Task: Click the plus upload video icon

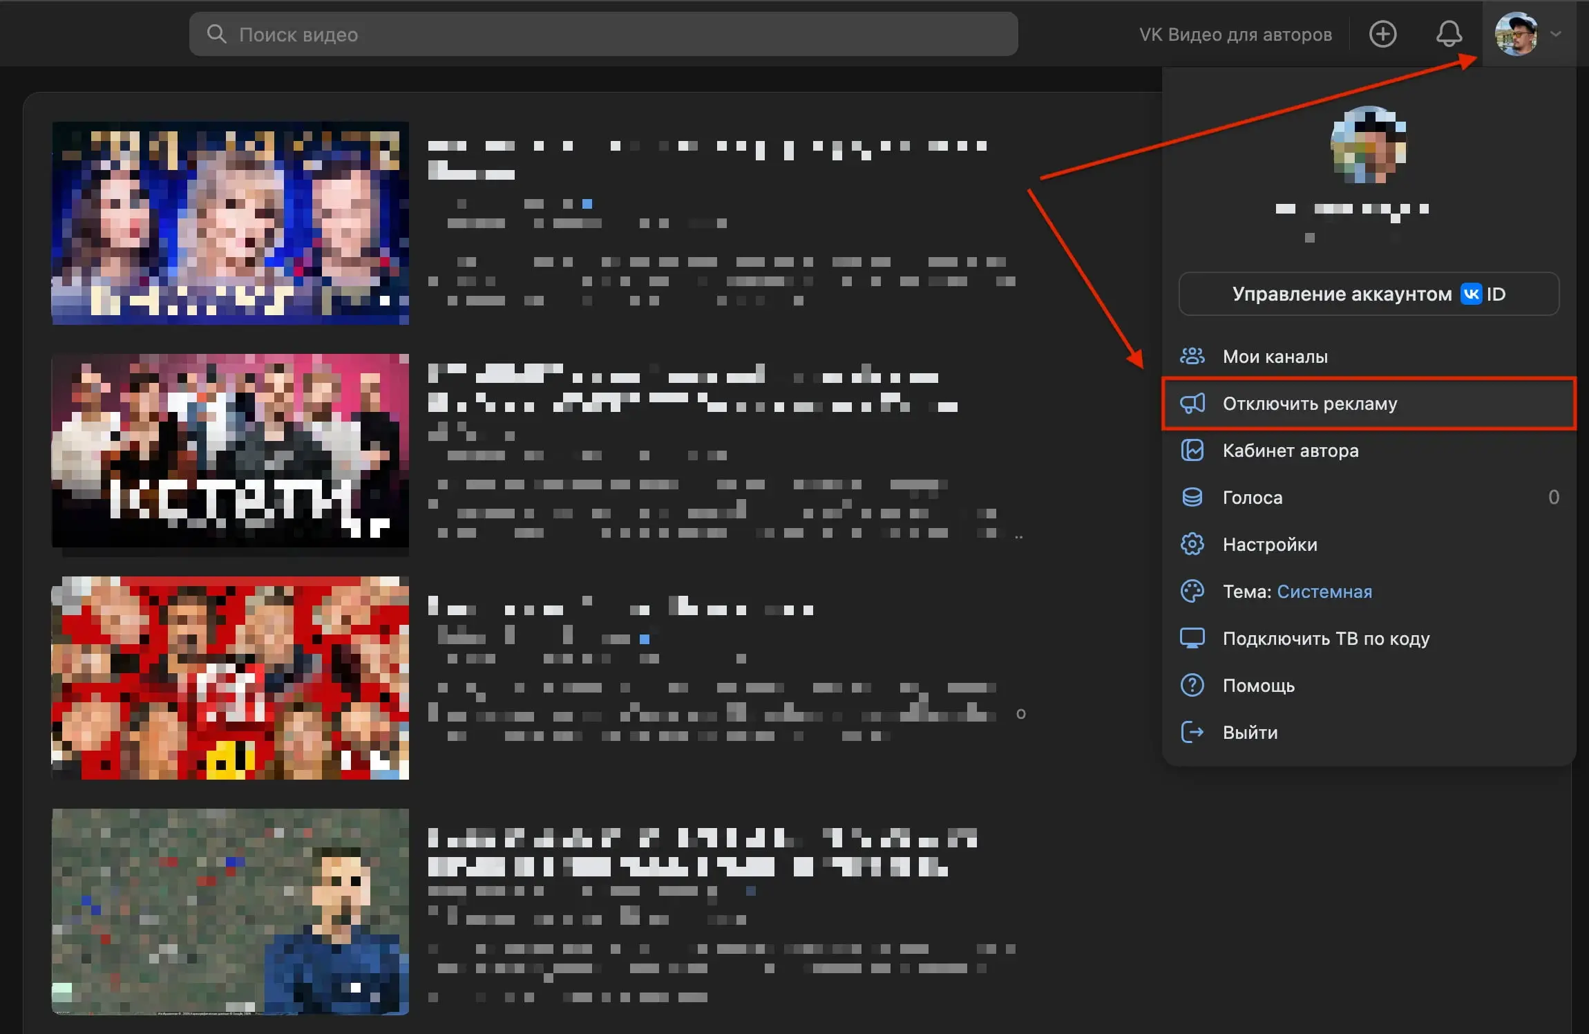Action: click(x=1382, y=34)
